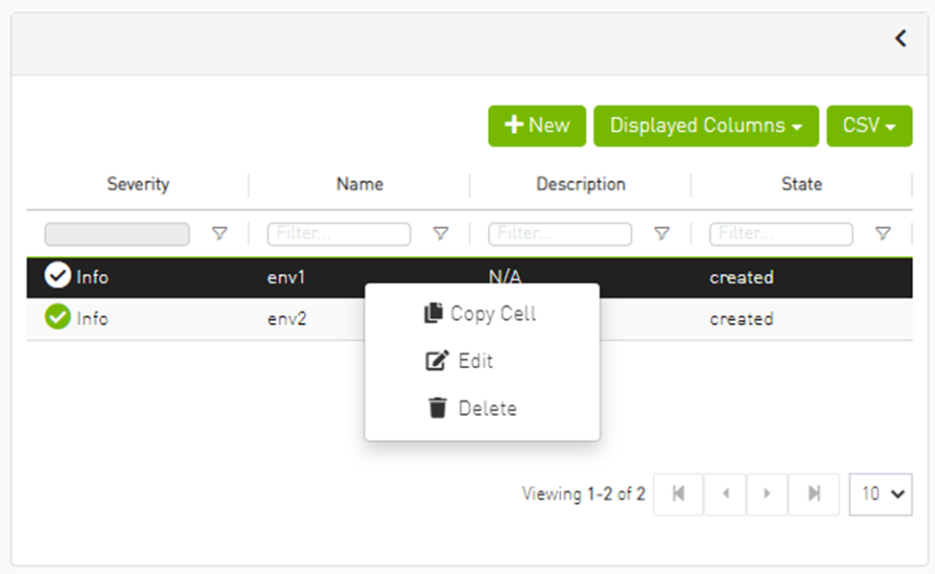The width and height of the screenshot is (935, 574).
Task: Click the green check icon on env2 row
Action: pyautogui.click(x=58, y=317)
